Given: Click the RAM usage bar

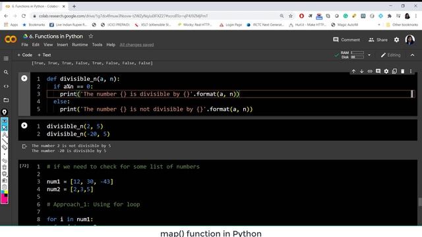Looking at the screenshot, I should click(357, 53).
